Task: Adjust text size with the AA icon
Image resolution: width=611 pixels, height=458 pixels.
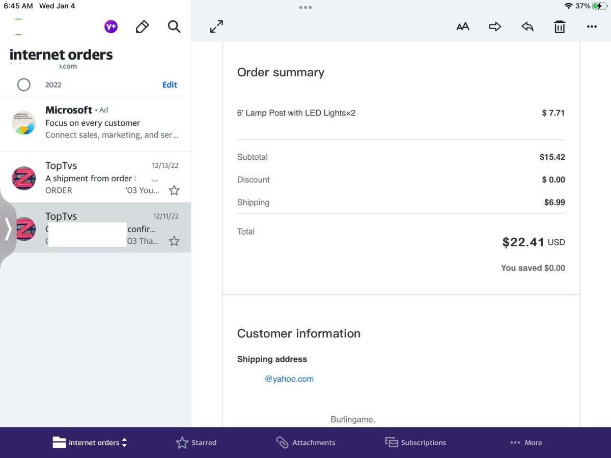Action: tap(462, 27)
